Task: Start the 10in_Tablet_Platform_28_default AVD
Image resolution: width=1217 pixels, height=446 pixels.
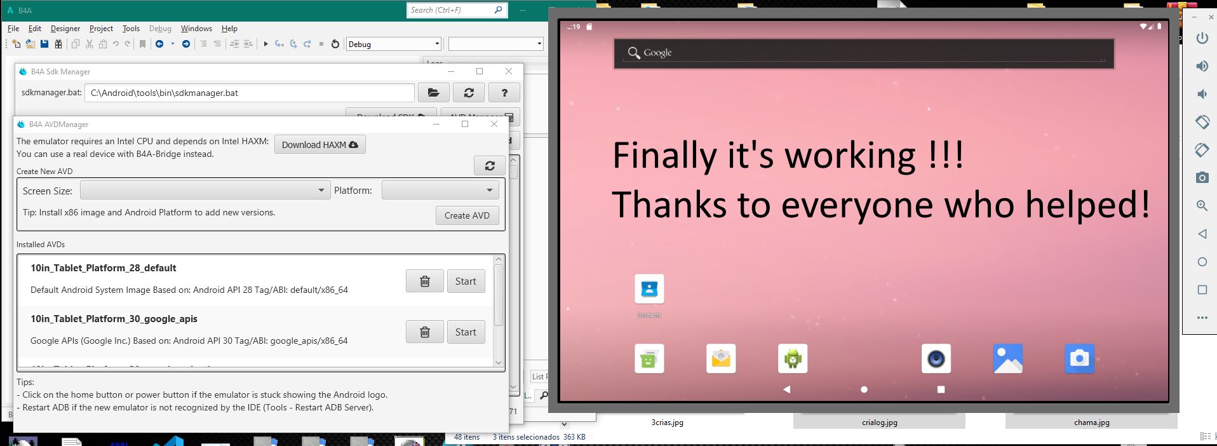Action: coord(466,281)
